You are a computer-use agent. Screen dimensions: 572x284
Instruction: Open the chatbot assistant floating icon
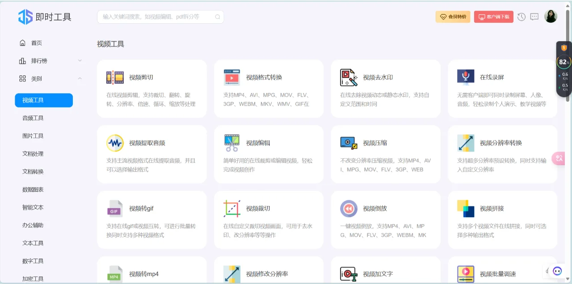tap(557, 271)
